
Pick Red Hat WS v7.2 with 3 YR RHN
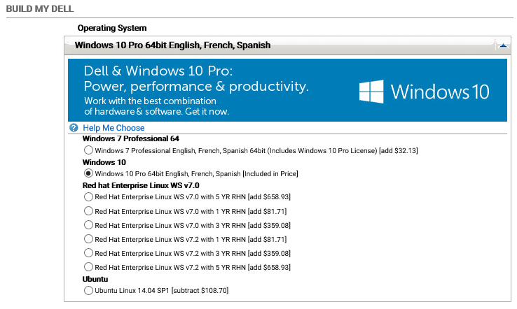tap(88, 253)
